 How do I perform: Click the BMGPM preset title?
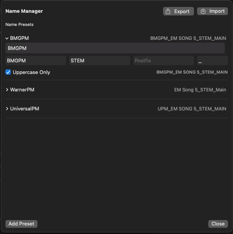(19, 38)
